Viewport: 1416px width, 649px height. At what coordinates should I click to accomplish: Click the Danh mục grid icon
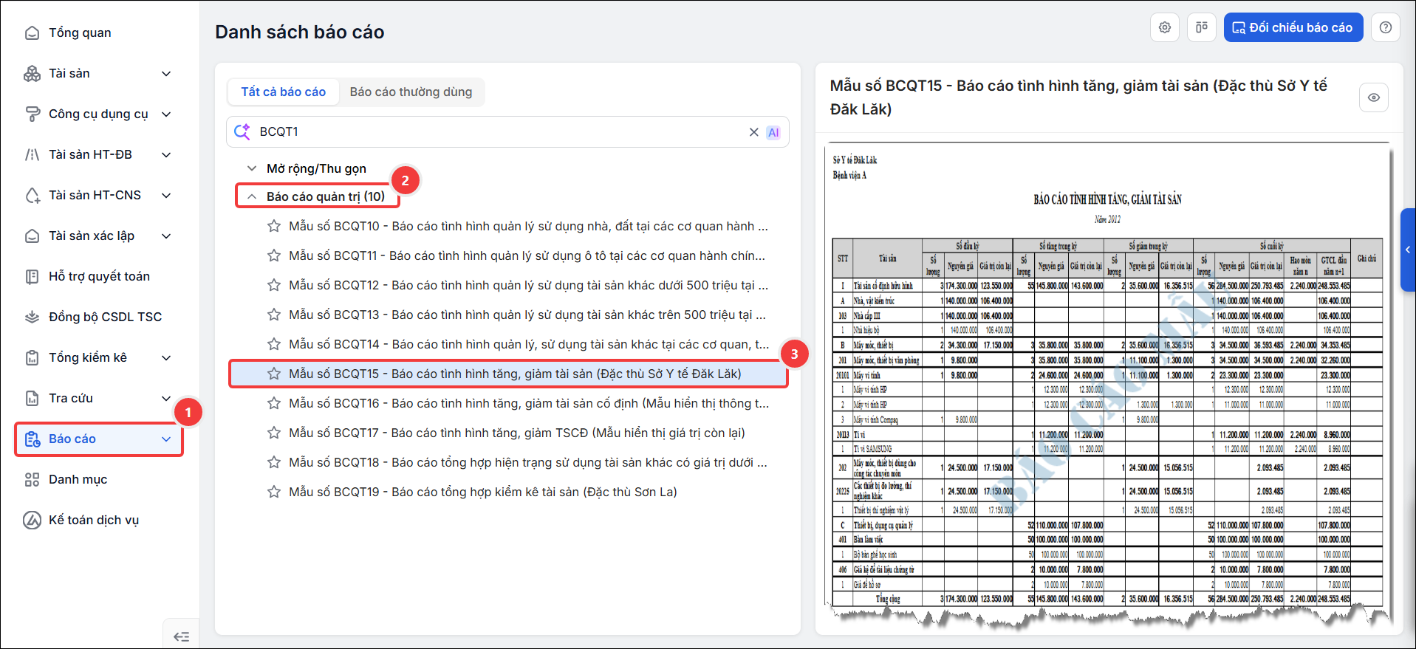32,479
